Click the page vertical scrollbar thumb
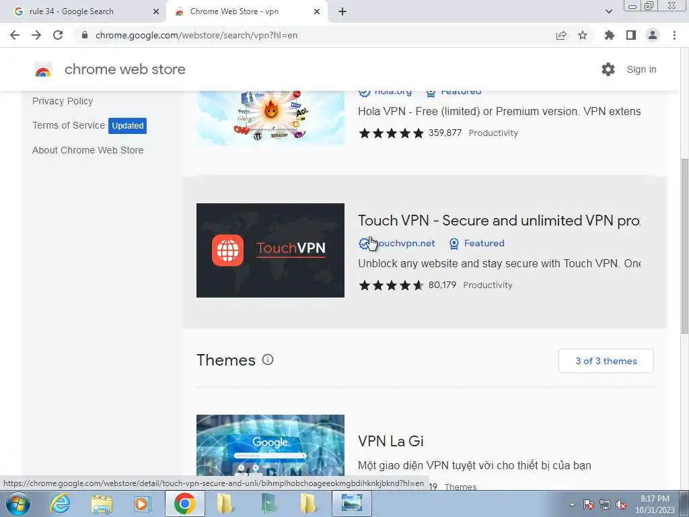This screenshot has height=517, width=689. coord(684,246)
